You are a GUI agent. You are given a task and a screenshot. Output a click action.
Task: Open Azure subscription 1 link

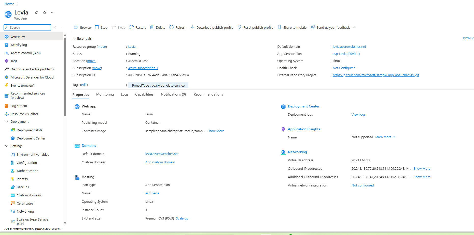tap(143, 68)
